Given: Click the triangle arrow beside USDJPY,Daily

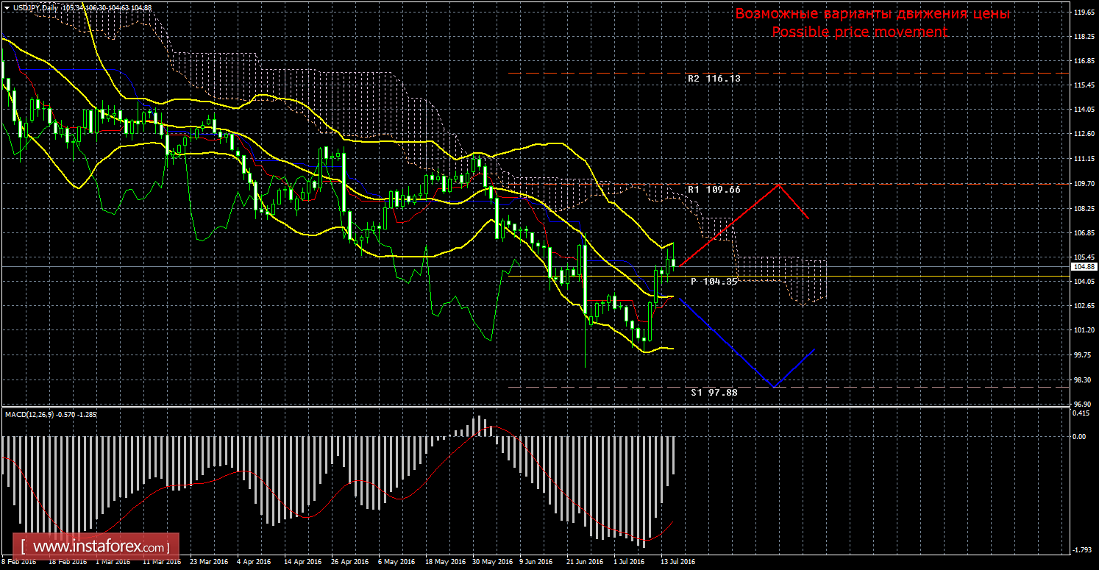Looking at the screenshot, I should (6, 7).
